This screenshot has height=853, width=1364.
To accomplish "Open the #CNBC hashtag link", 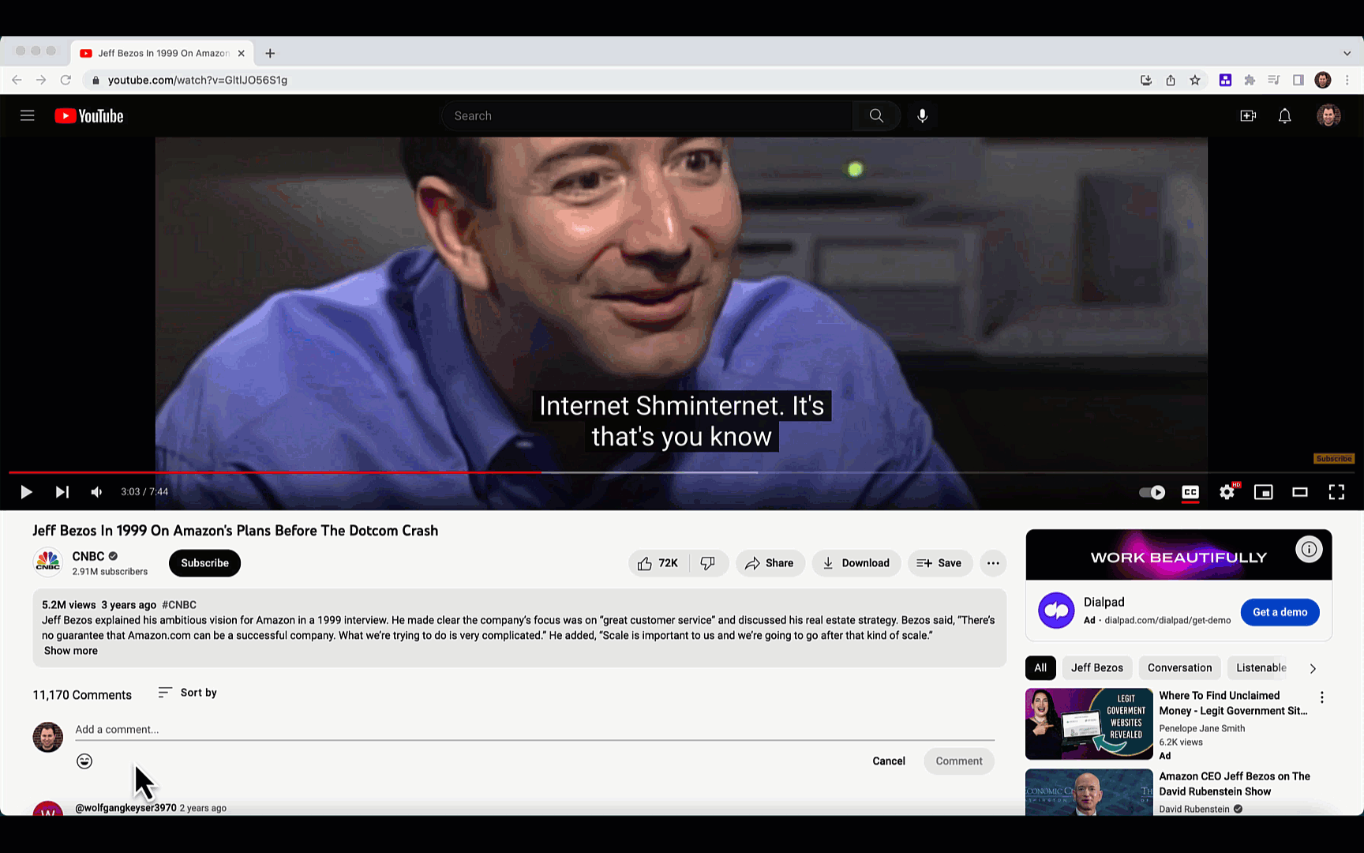I will (x=179, y=605).
